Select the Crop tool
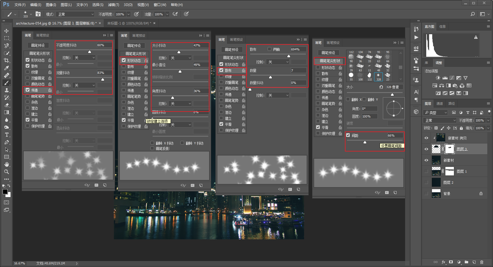The width and height of the screenshot is (493, 267). pyautogui.click(x=7, y=60)
